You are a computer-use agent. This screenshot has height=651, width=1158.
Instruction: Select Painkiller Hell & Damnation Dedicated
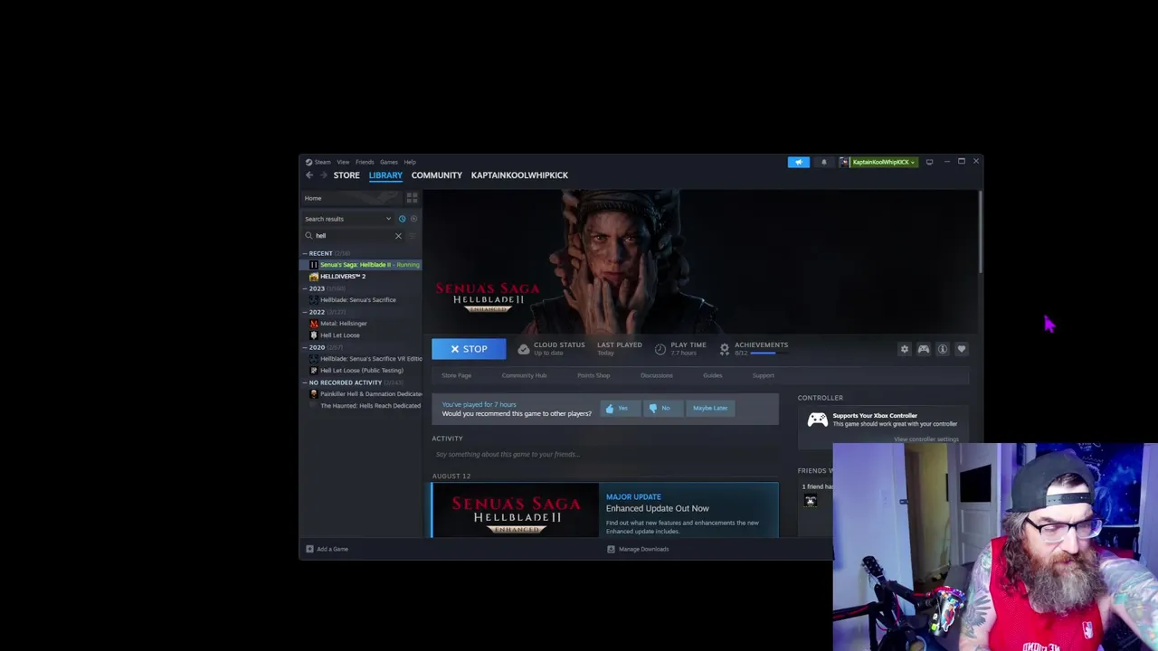tap(362, 394)
